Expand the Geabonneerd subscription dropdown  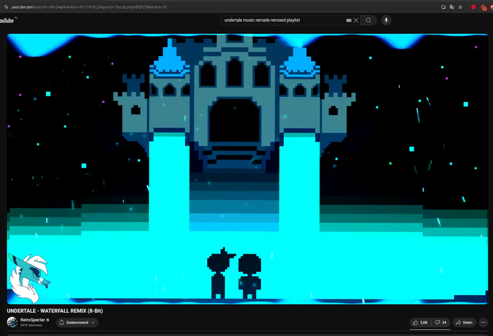coord(77,322)
